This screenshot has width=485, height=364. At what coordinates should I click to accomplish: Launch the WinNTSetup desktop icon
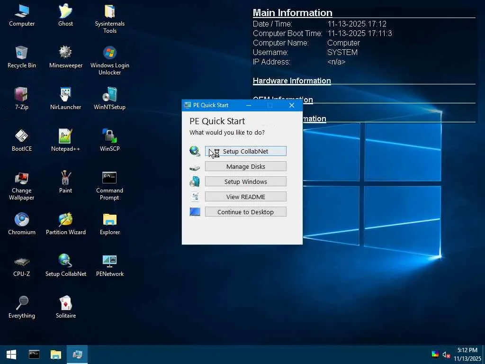(110, 99)
